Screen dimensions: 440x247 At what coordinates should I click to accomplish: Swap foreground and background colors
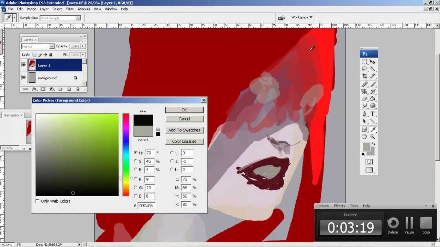tap(374, 144)
